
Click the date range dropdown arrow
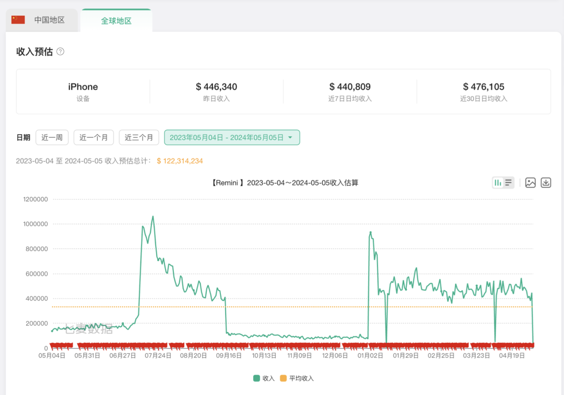click(290, 138)
